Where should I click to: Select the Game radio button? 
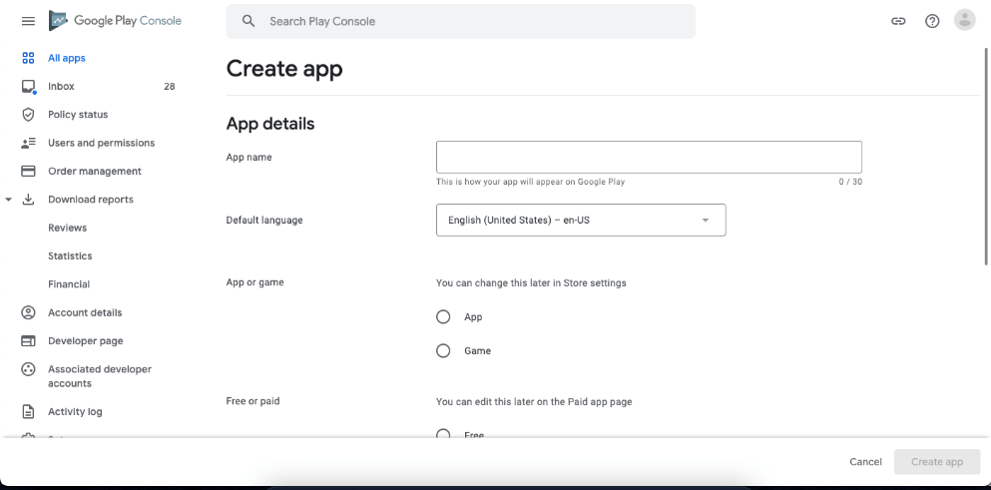[443, 351]
